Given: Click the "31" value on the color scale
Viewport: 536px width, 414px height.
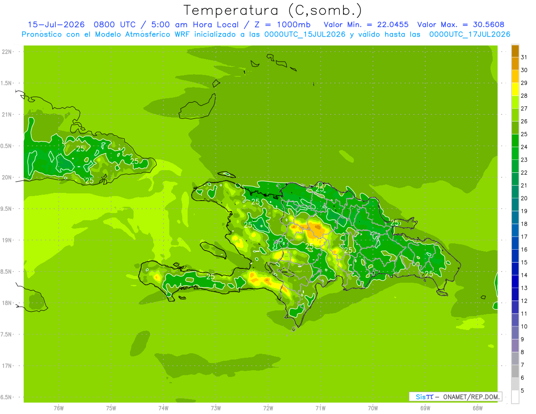Looking at the screenshot, I should pos(524,57).
